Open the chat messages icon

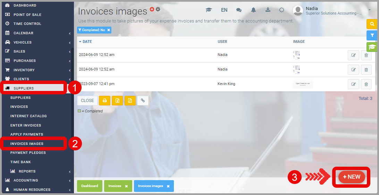[x=239, y=10]
